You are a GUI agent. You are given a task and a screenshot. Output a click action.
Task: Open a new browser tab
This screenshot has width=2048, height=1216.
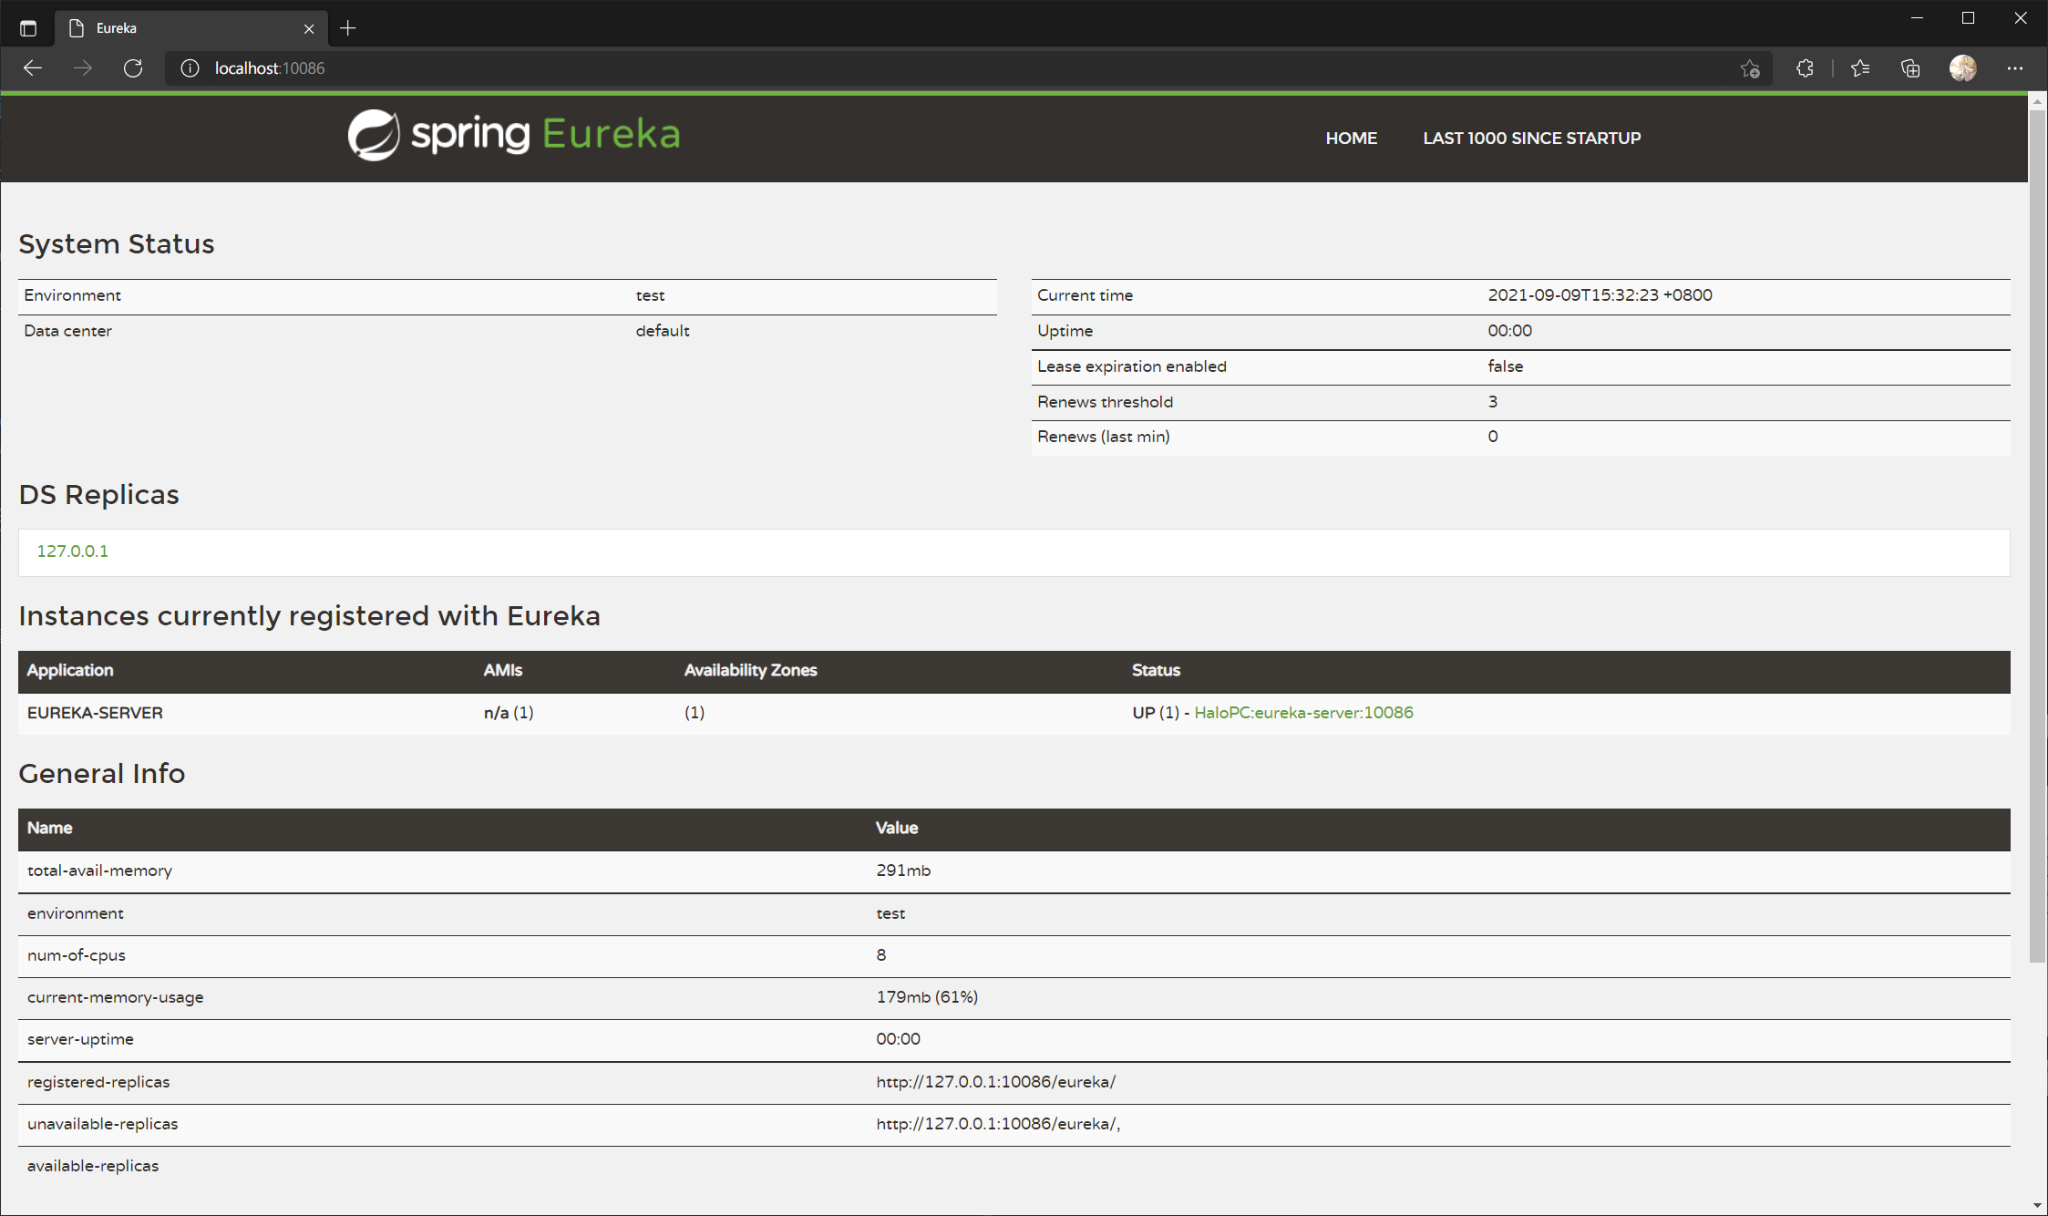pos(347,28)
